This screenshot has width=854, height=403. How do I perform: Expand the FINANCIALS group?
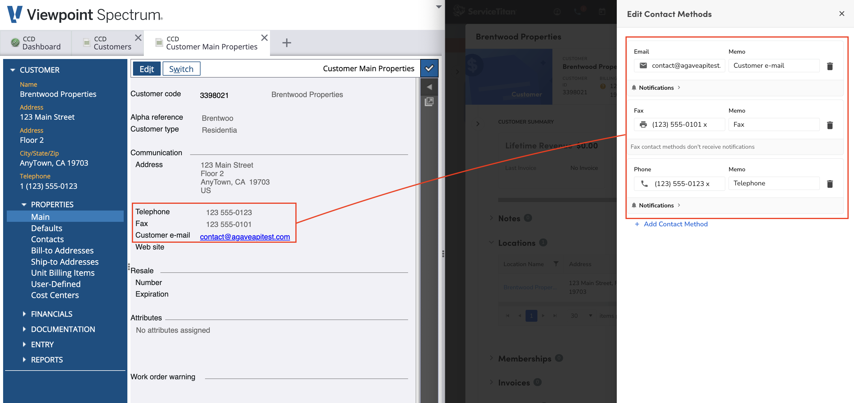pyautogui.click(x=24, y=314)
